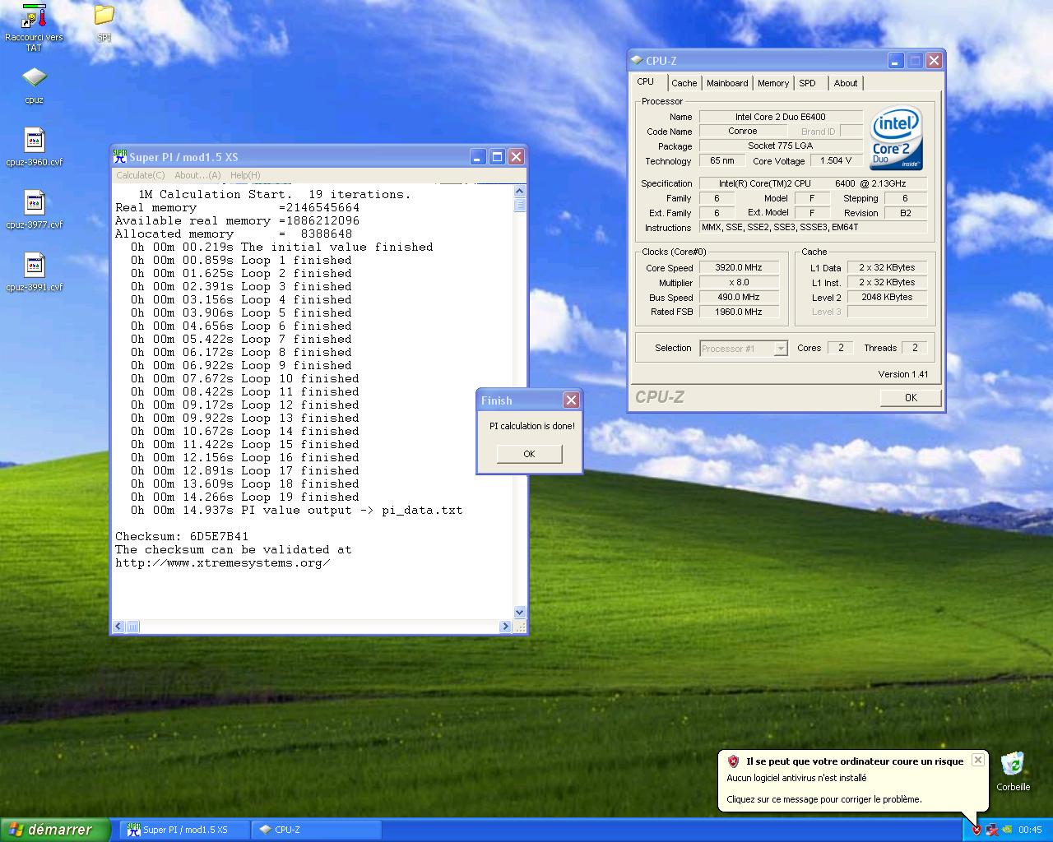The height and width of the screenshot is (842, 1053).
Task: Click the green tray icon beside the clock
Action: (x=1007, y=830)
